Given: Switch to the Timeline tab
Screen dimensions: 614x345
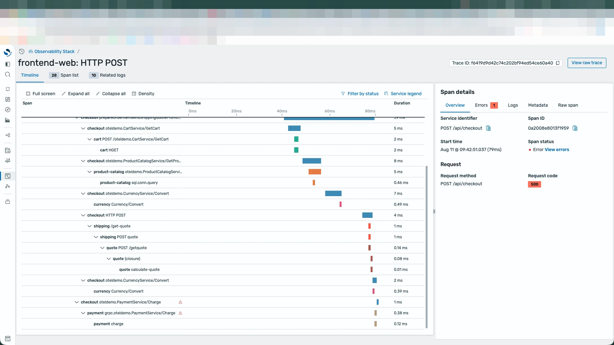Looking at the screenshot, I should 30,75.
